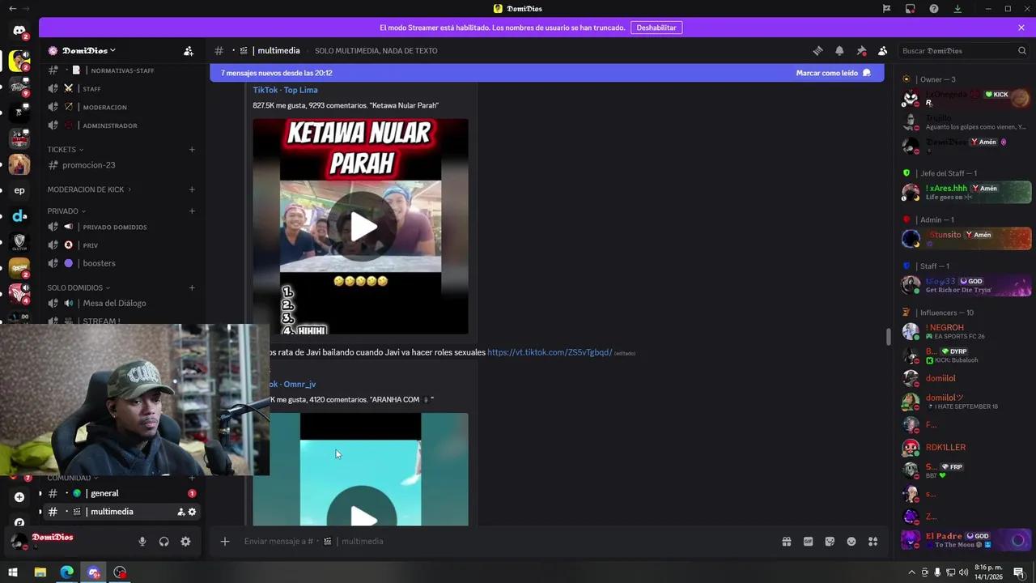
Task: Collapse the SOLO DOMIDIOS category
Action: pyautogui.click(x=79, y=287)
